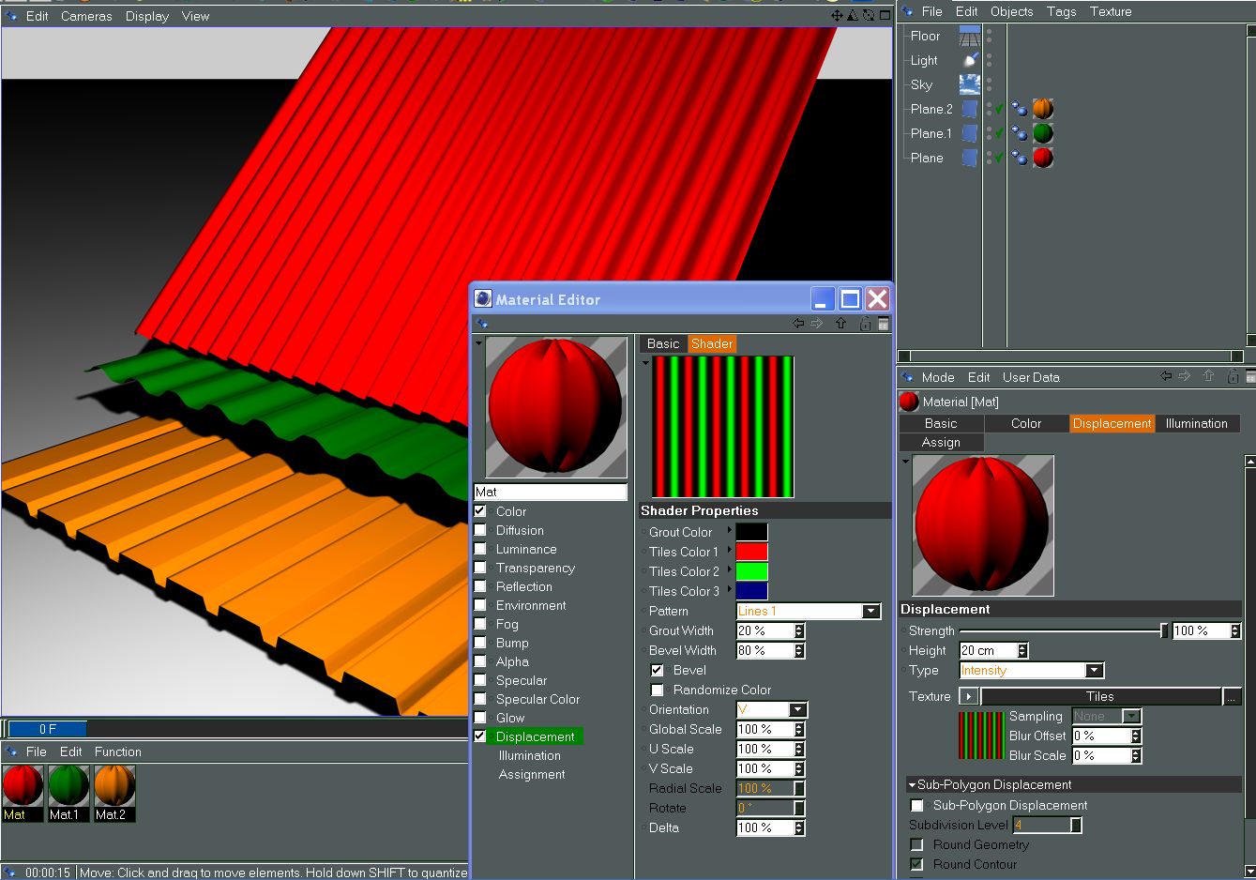Click the black Grout Color swatch

(752, 532)
